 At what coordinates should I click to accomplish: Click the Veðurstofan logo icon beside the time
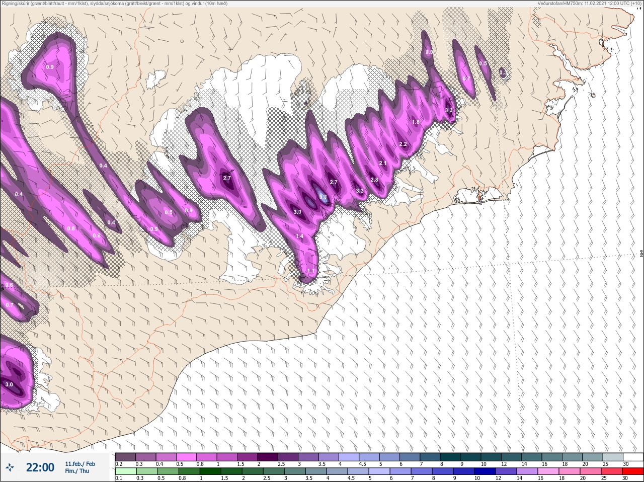pos(10,467)
